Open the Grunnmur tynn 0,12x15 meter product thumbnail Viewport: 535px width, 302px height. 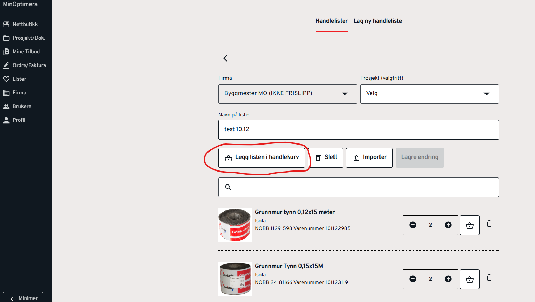click(x=235, y=225)
